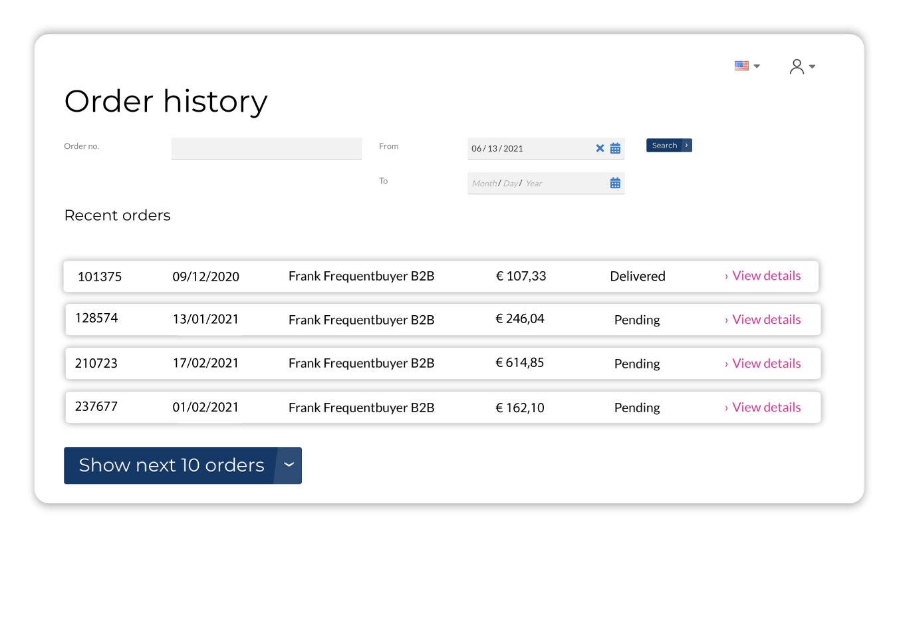The width and height of the screenshot is (897, 627).
Task: View details for order 101375
Action: (763, 276)
